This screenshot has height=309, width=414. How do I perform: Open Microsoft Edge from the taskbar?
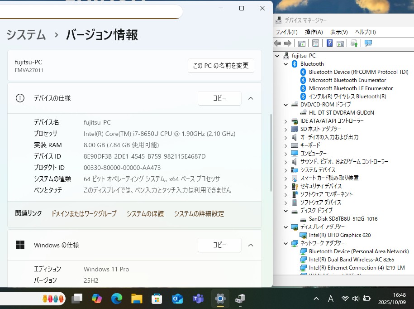tap(117, 299)
